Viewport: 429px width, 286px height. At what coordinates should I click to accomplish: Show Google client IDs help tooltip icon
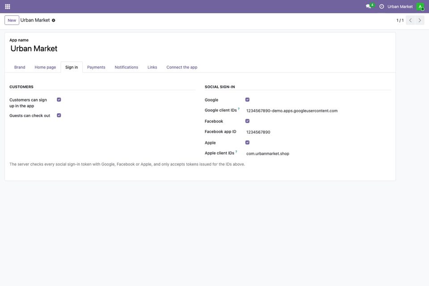[238, 109]
